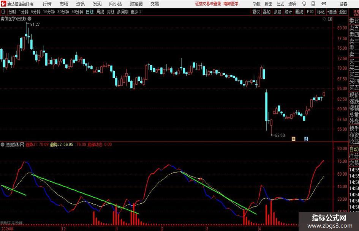Open the 画线 drawing tools button
359x231 pixels.
299,12
